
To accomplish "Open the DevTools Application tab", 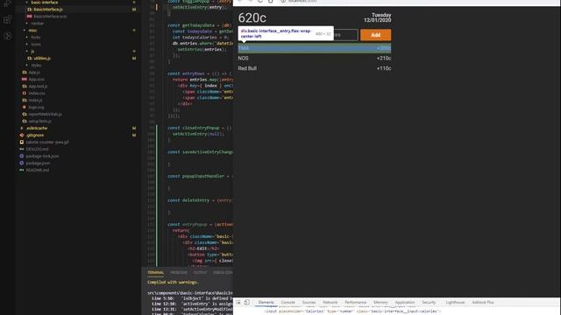I will [405, 303].
